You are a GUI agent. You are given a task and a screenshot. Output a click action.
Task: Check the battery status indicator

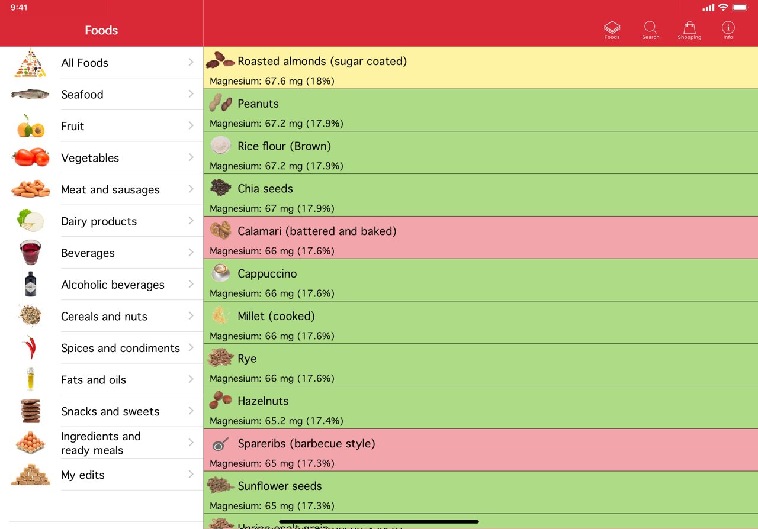point(740,8)
